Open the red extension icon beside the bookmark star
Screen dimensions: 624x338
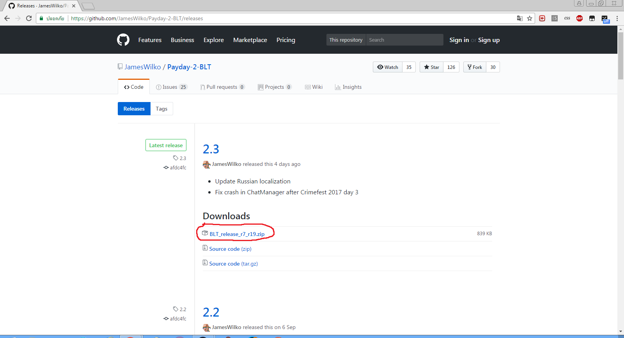click(542, 18)
